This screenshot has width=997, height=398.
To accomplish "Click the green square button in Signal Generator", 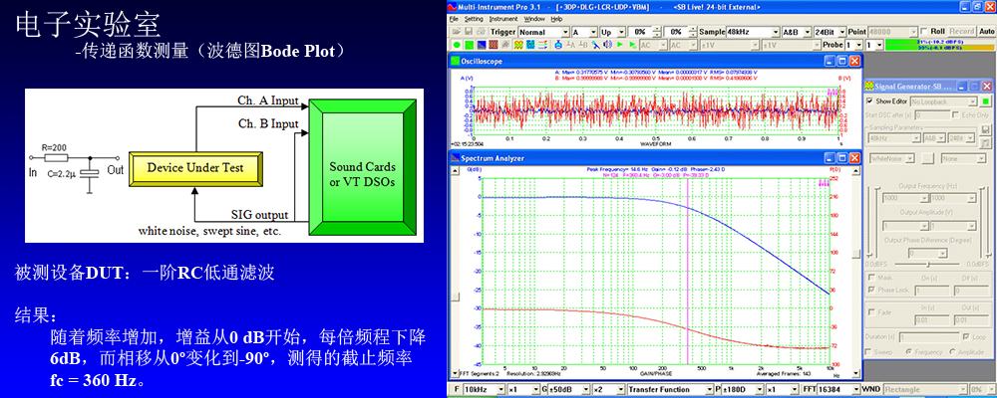I will point(986,101).
